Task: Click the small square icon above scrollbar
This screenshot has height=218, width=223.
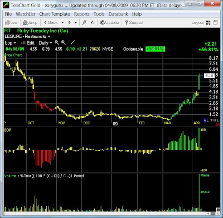Action: pos(218,210)
